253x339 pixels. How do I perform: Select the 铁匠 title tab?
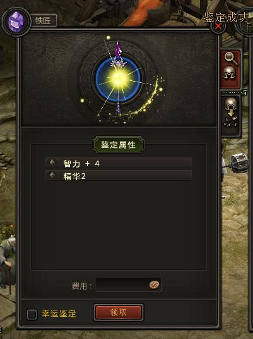pyautogui.click(x=43, y=20)
